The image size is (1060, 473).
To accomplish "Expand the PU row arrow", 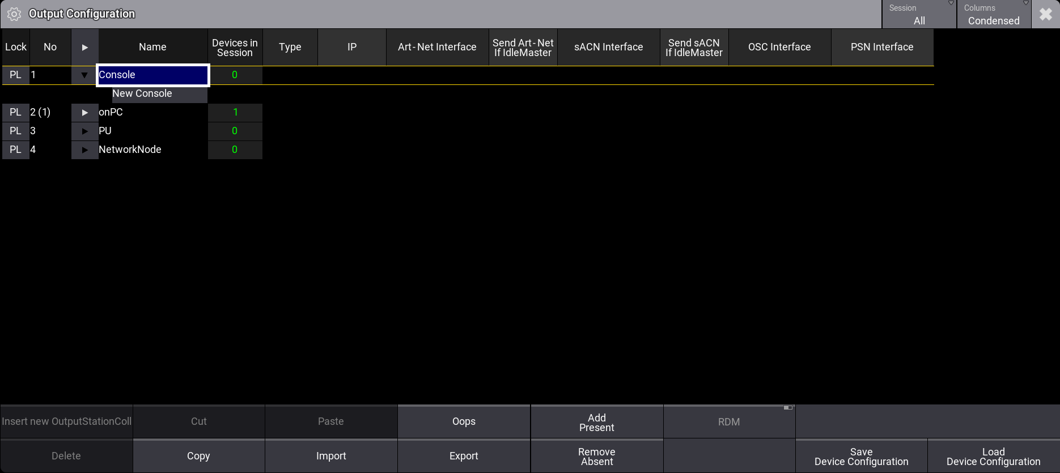I will [84, 131].
